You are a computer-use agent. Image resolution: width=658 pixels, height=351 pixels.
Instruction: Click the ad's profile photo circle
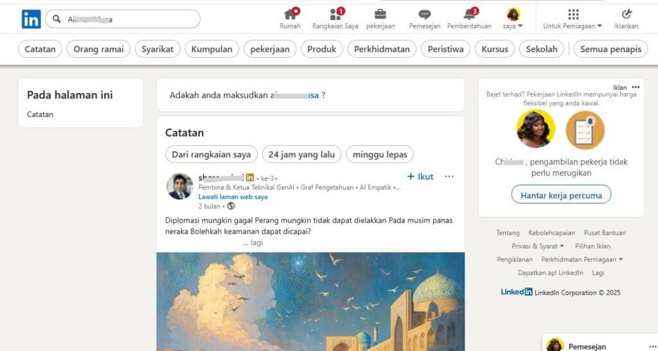(536, 129)
